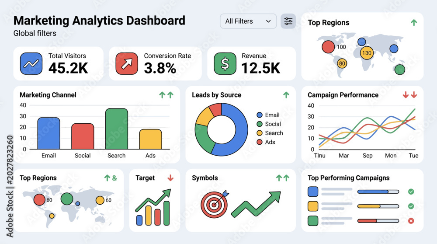437x244 pixels.
Task: Click the yellow 130 region bubble on map
Action: (367, 53)
